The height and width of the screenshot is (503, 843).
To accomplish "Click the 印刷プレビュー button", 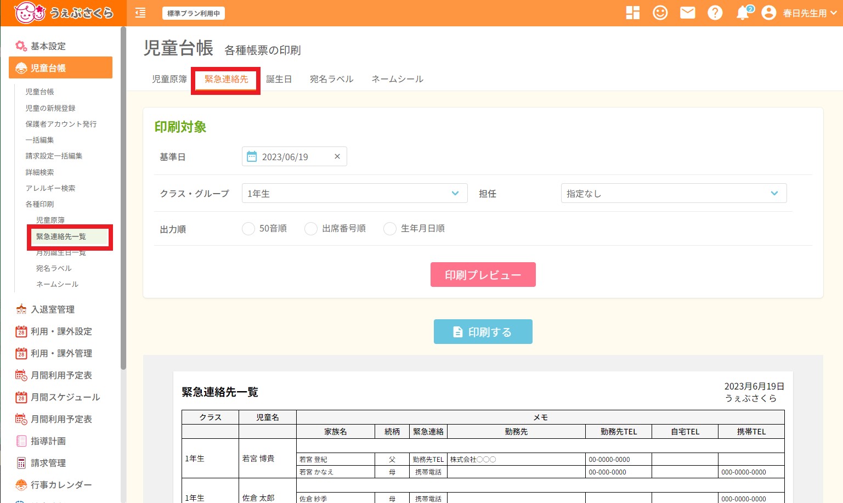I will (483, 274).
